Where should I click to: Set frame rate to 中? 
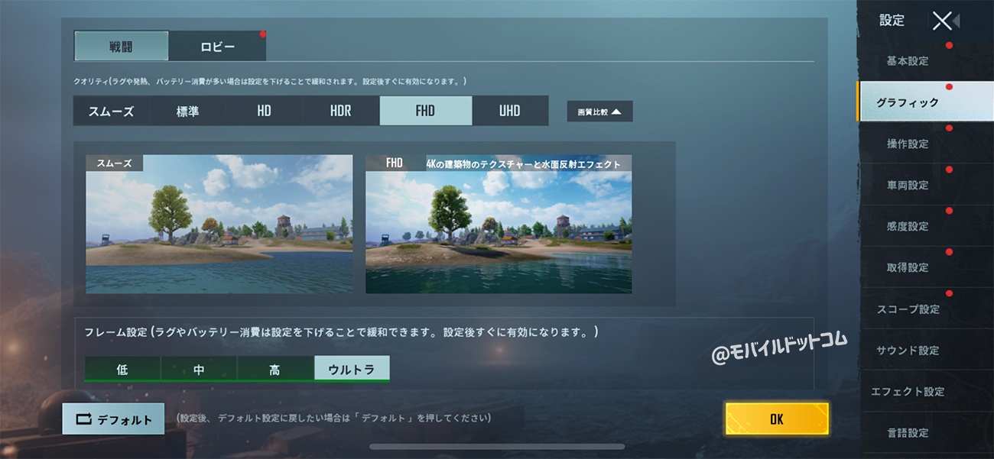[x=199, y=369]
